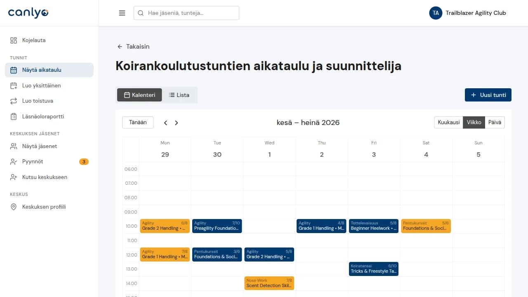Toggle the hamburger sidebar menu icon
This screenshot has width=528, height=297.
(x=122, y=13)
